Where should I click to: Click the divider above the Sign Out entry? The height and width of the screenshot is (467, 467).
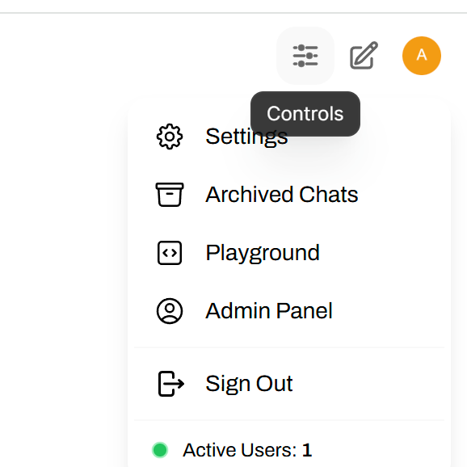click(x=289, y=347)
